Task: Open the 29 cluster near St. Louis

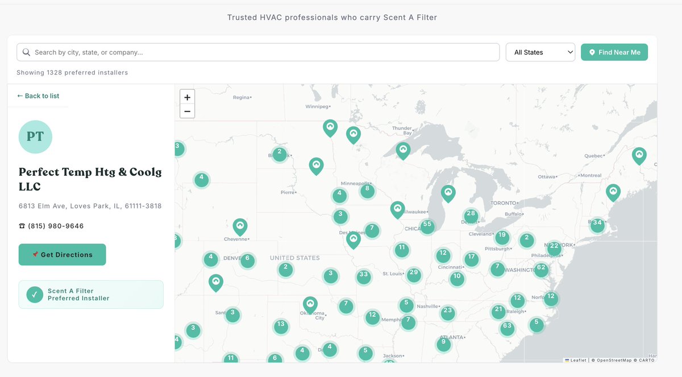Action: tap(414, 275)
